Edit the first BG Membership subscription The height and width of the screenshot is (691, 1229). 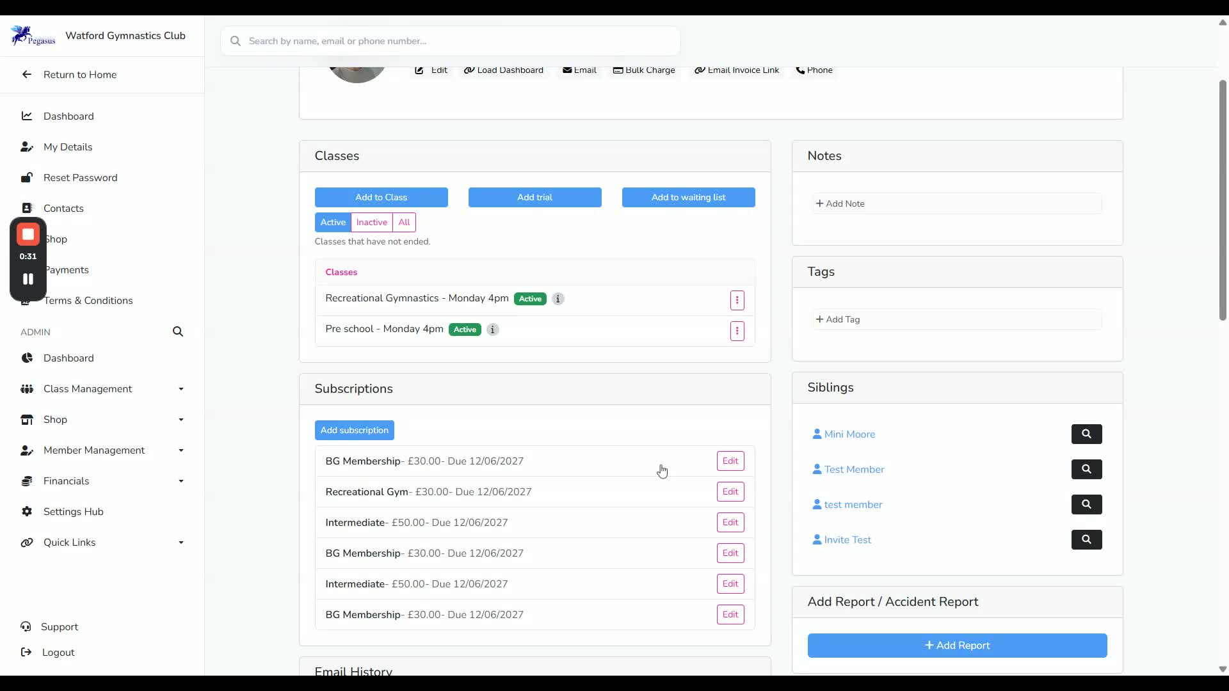click(730, 461)
